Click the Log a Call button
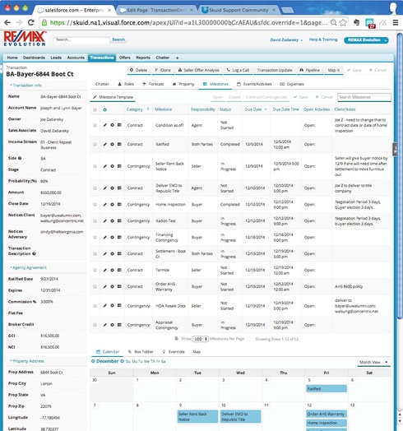Screen dimensions: 403x431 tap(238, 70)
